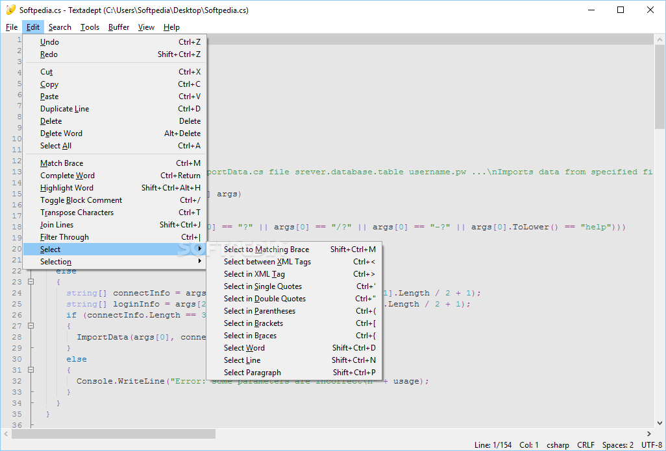This screenshot has height=451, width=666.
Task: Open the File menu
Action: 12,27
